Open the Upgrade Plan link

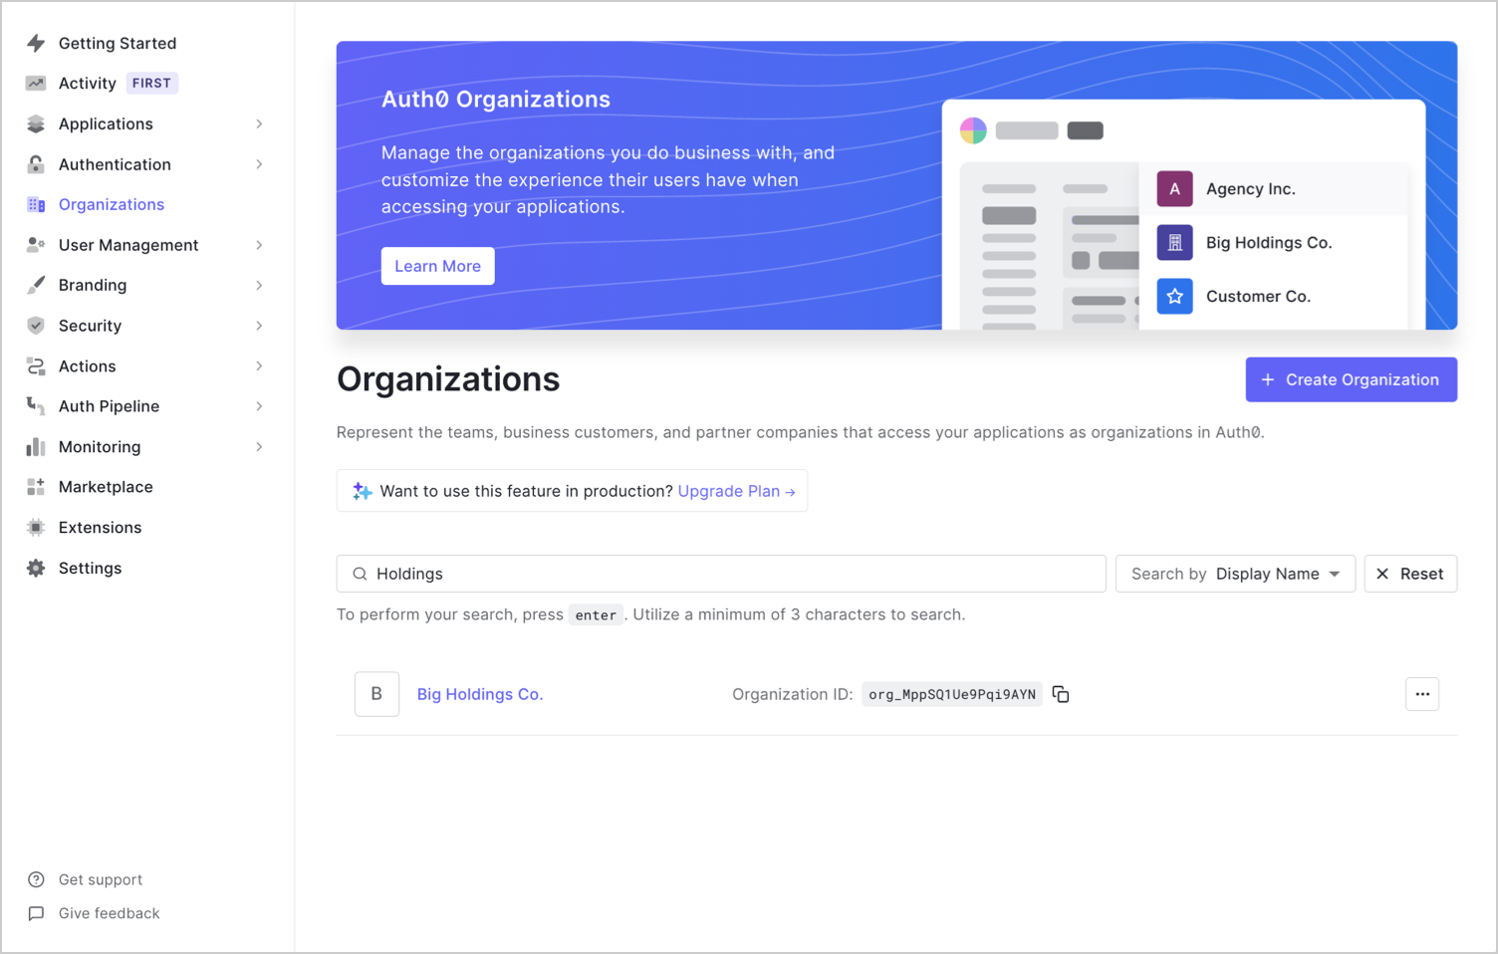coord(736,491)
